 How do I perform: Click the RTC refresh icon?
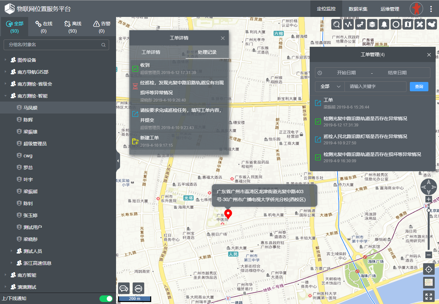tap(138, 288)
